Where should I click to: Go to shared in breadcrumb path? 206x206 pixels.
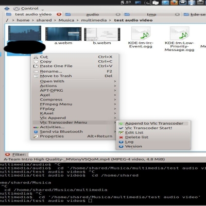pyautogui.click(x=44, y=20)
